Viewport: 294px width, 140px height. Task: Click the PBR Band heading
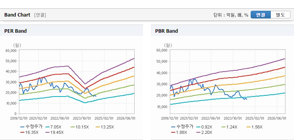click(x=166, y=31)
